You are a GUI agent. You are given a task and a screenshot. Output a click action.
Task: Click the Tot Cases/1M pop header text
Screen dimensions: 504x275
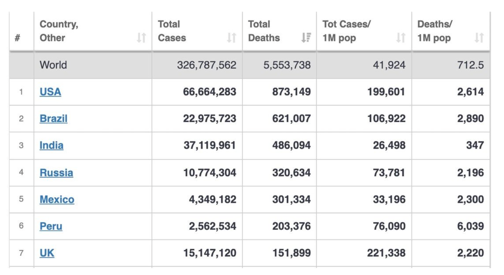pos(347,31)
